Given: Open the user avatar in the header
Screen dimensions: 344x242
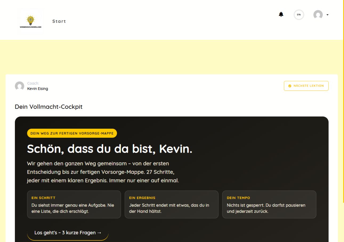Looking at the screenshot, I should pos(318,15).
